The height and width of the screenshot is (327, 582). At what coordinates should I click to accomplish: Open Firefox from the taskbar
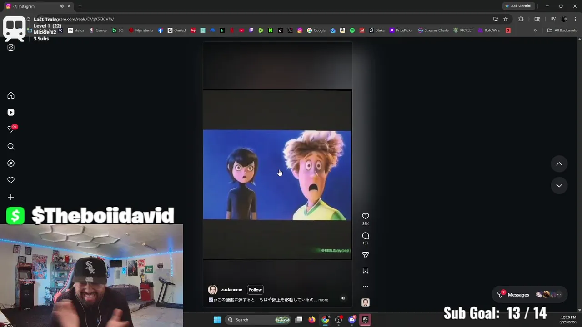311,320
